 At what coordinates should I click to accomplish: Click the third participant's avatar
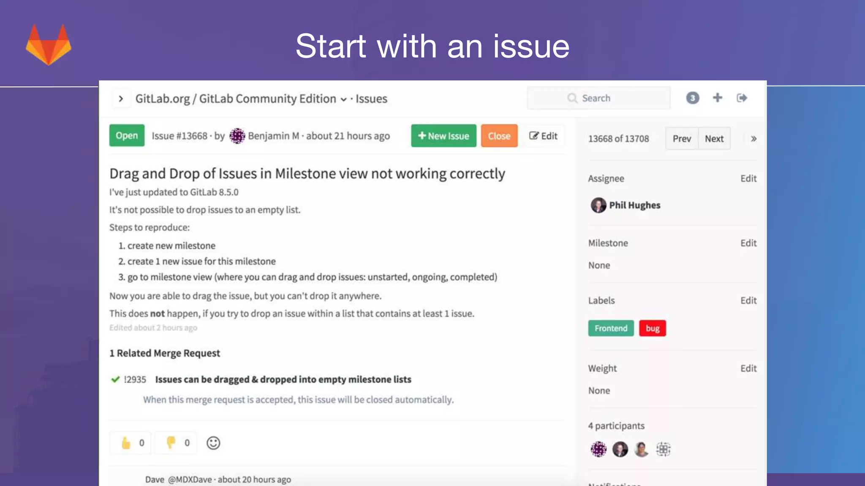tap(642, 449)
